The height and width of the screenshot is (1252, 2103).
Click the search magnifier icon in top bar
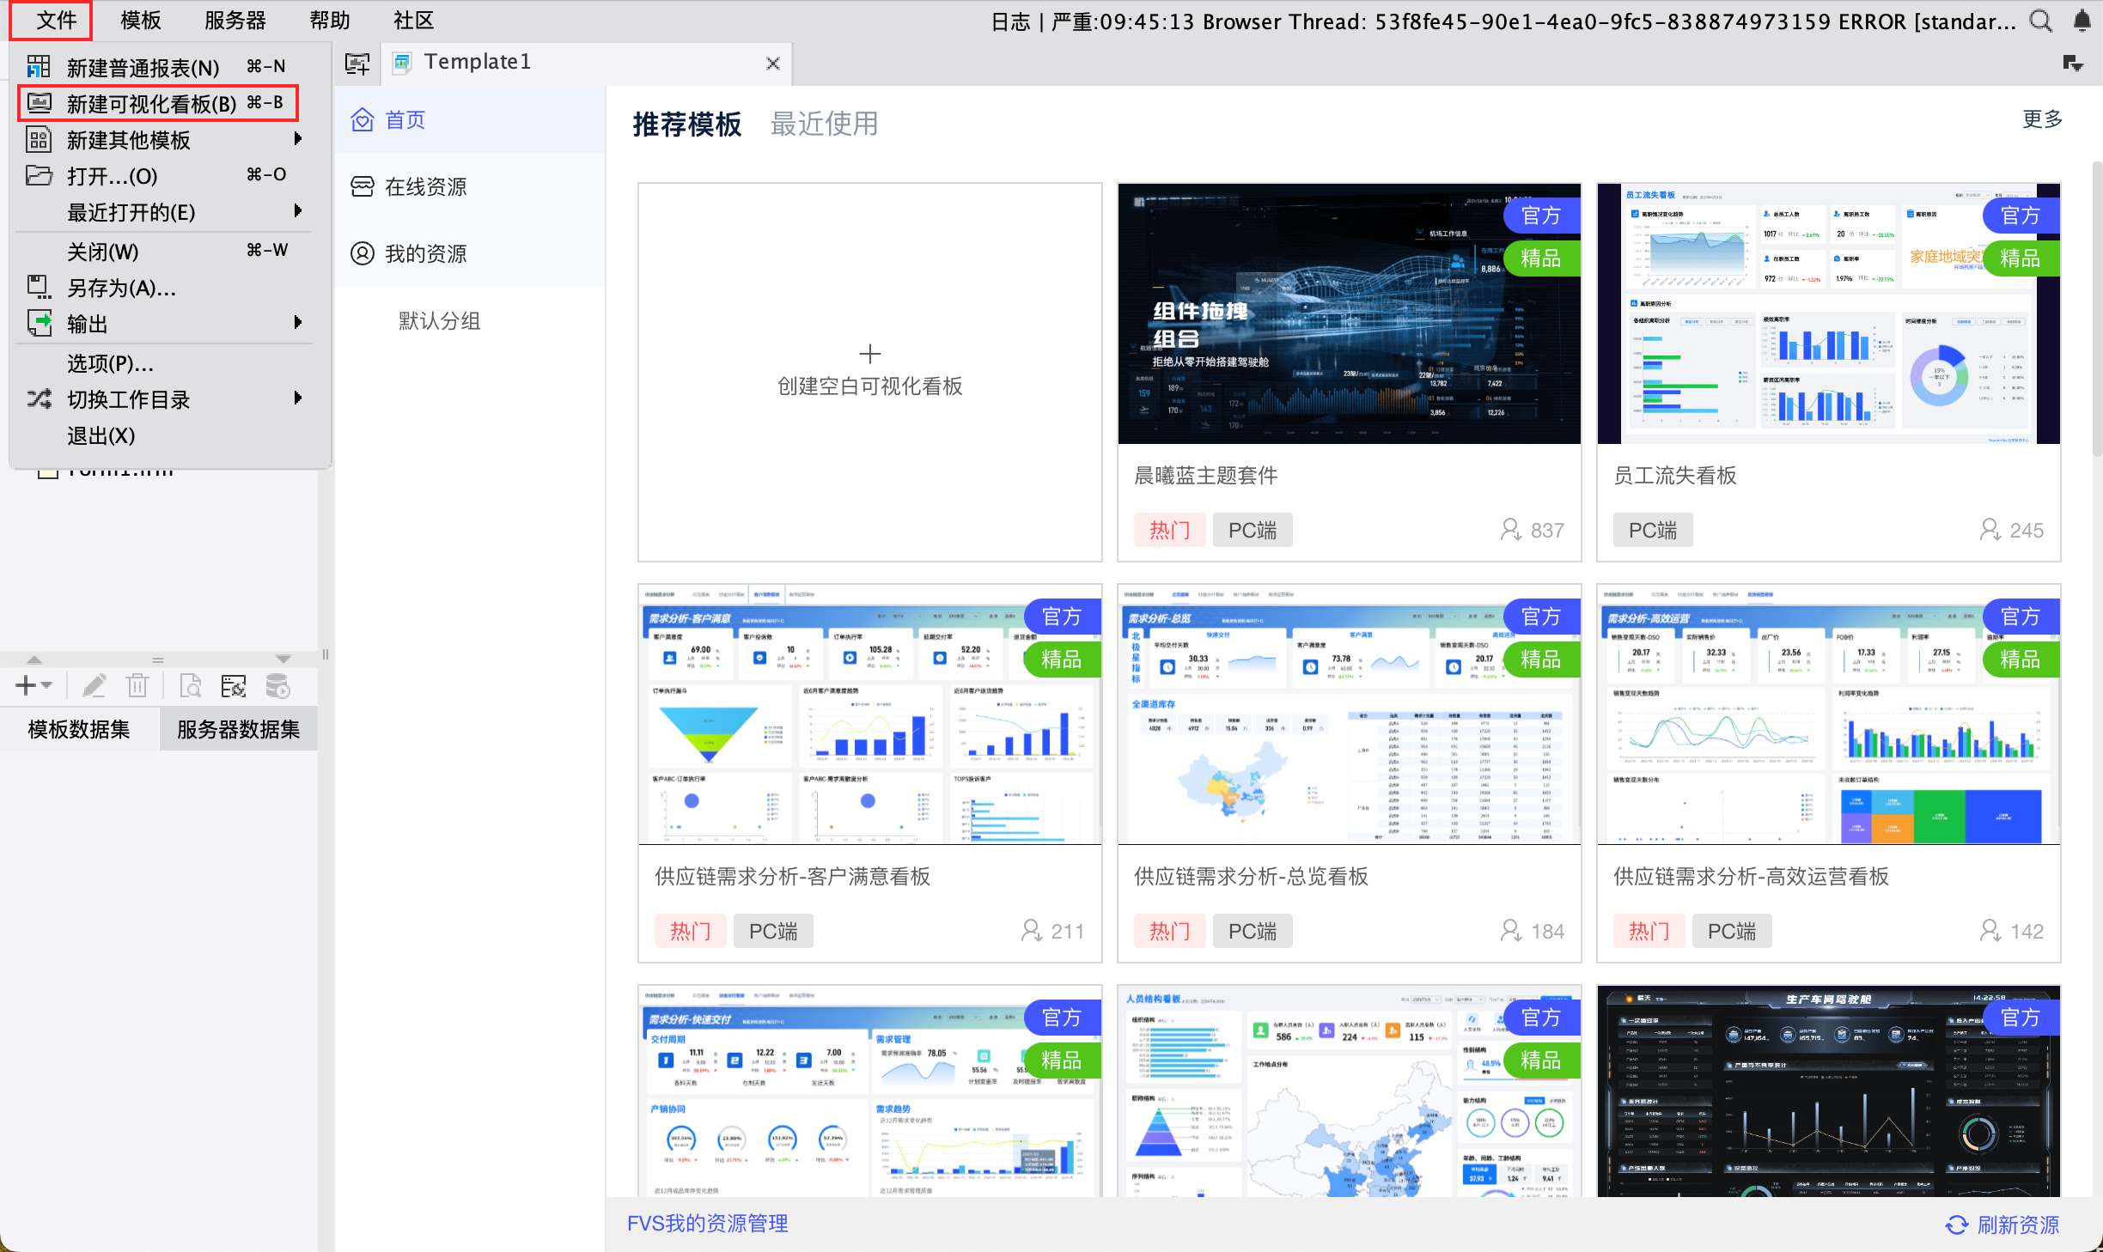pos(2040,21)
